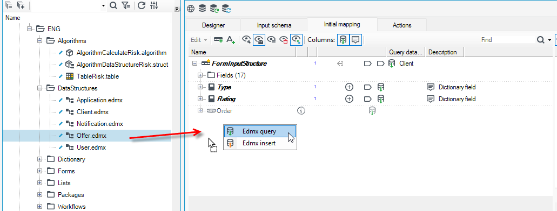
Task: Toggle the eye with database view filter
Action: point(296,40)
